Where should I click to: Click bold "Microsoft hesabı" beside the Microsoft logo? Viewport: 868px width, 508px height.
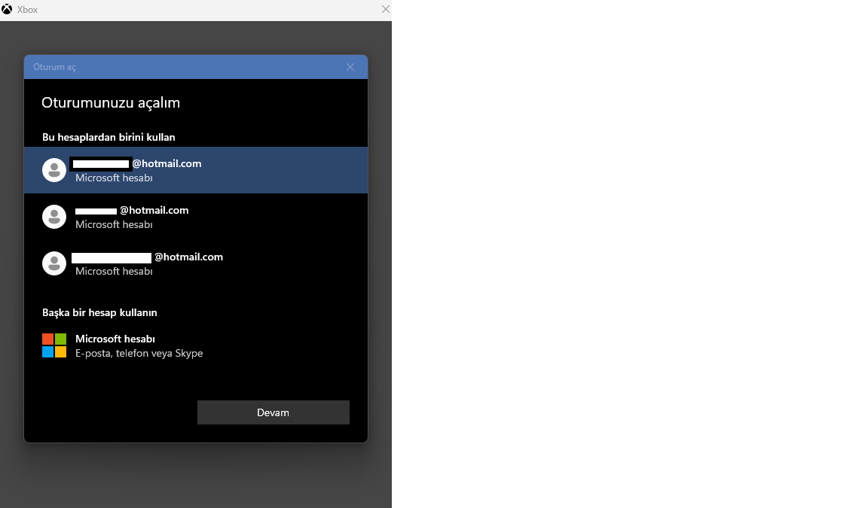[115, 339]
